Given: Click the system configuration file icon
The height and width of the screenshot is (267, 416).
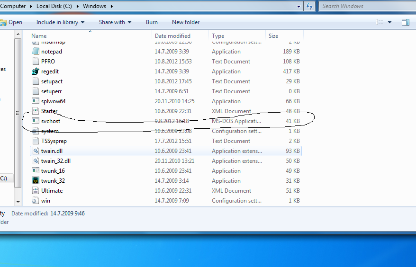Looking at the screenshot, I should click(x=36, y=131).
